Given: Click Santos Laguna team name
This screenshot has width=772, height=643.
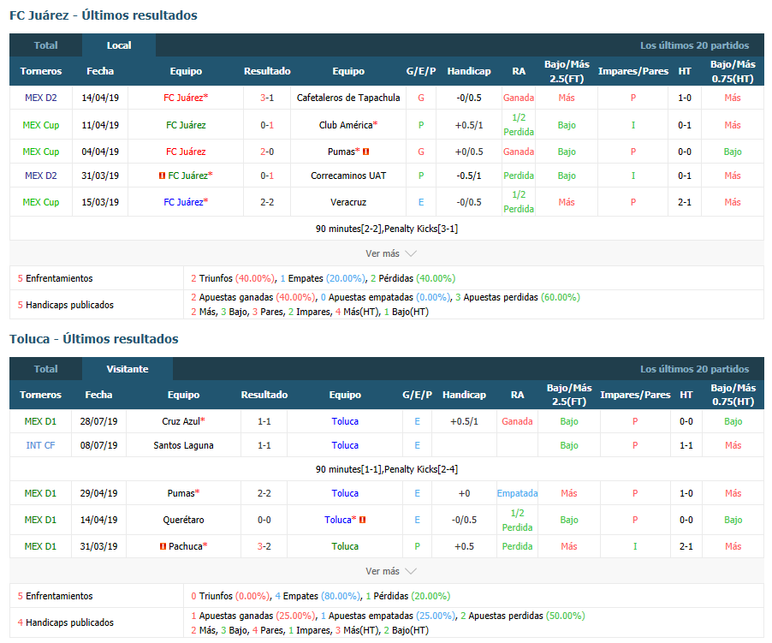Looking at the screenshot, I should point(183,445).
